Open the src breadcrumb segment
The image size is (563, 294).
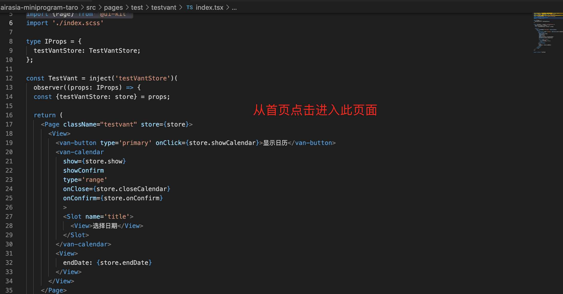(91, 7)
